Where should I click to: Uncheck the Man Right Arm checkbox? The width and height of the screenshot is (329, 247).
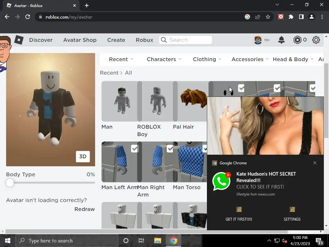170,149
